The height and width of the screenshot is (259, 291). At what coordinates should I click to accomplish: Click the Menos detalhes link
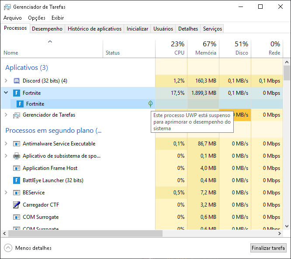33,248
